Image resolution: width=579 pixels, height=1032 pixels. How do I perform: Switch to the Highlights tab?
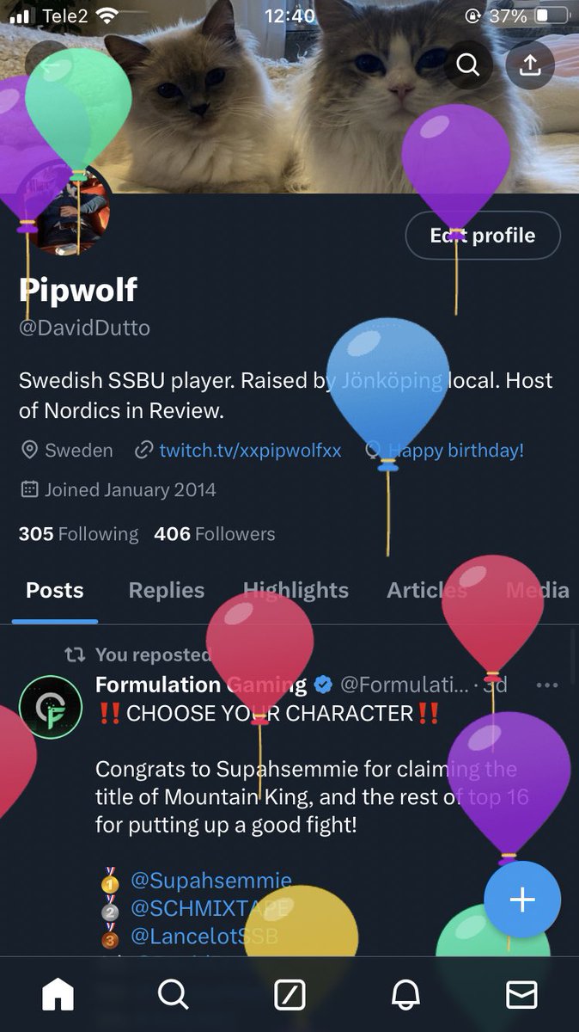coord(296,590)
